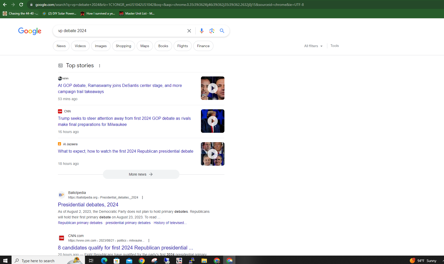Switch to the Shopping tab
Image resolution: width=444 pixels, height=264 pixels.
tap(123, 46)
